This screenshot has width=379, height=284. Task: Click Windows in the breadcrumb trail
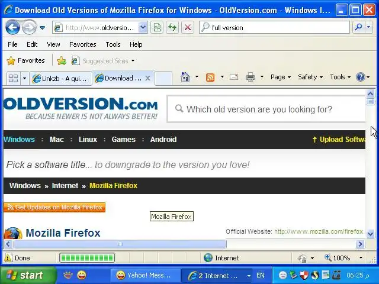point(25,185)
